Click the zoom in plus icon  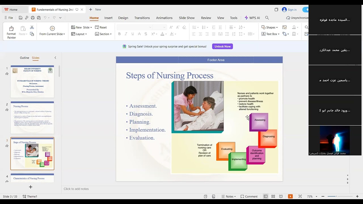[357, 196]
